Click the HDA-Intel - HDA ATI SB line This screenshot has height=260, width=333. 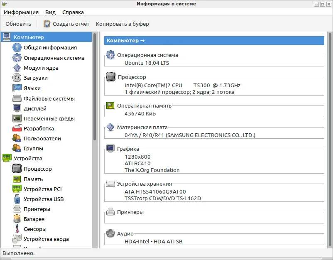153,242
